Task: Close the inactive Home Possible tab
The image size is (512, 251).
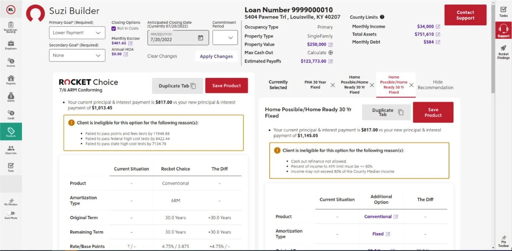Action: click(372, 85)
